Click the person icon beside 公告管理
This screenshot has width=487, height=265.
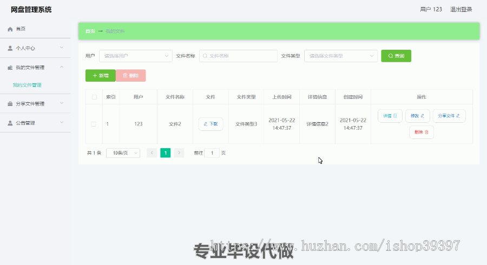(x=10, y=123)
